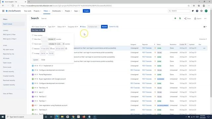212x119 pixels.
Task: Click the Jira Software logo
Action: (13, 11)
